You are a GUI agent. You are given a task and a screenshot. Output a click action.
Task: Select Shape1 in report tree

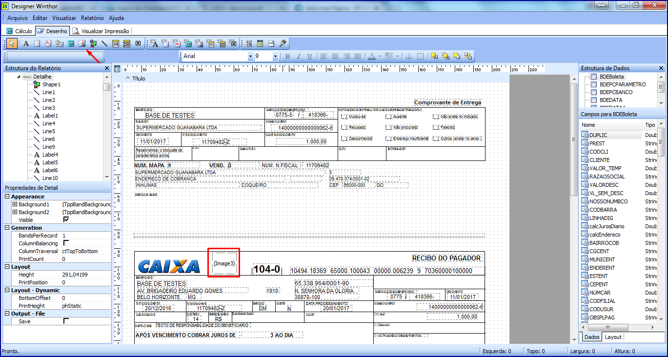point(51,84)
